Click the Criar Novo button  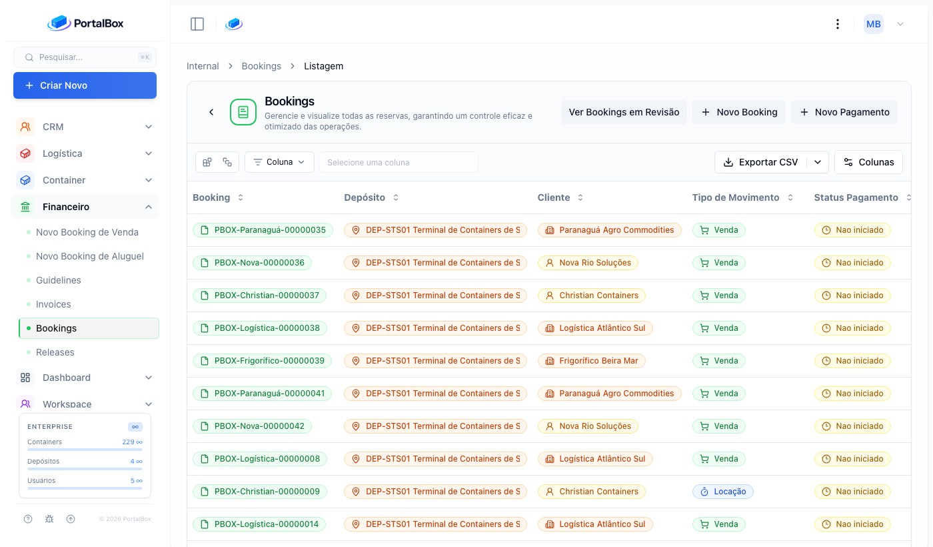pos(85,85)
